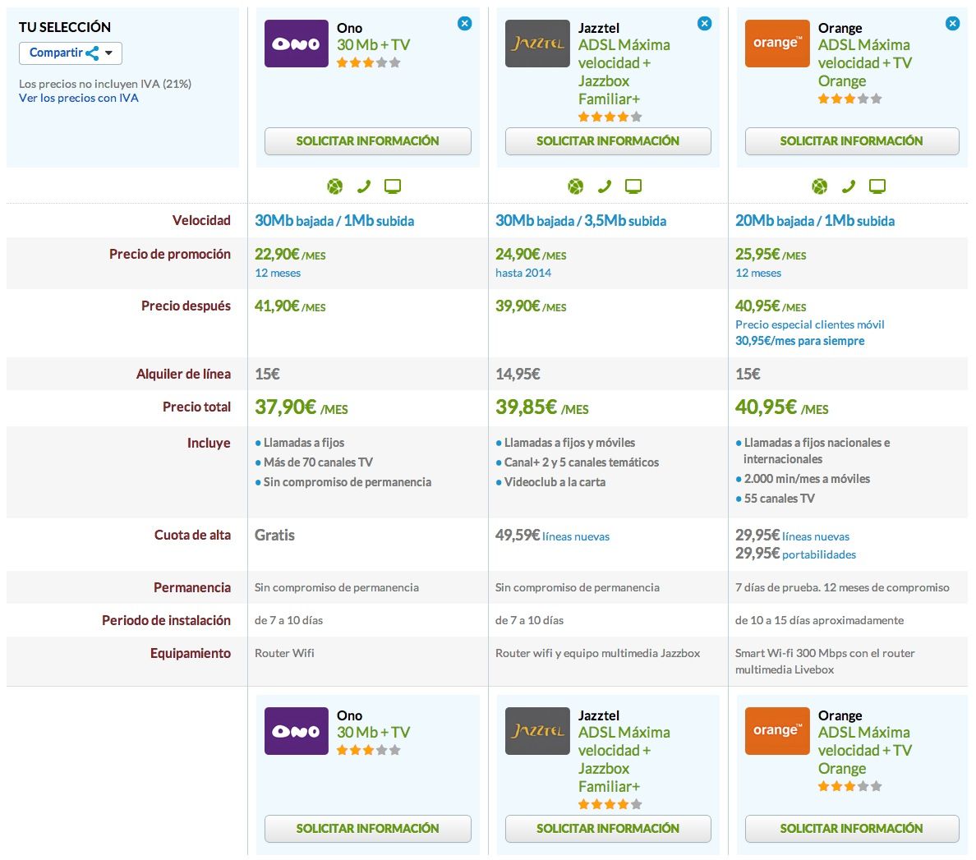Click the bottom Ono star rating

tap(369, 750)
